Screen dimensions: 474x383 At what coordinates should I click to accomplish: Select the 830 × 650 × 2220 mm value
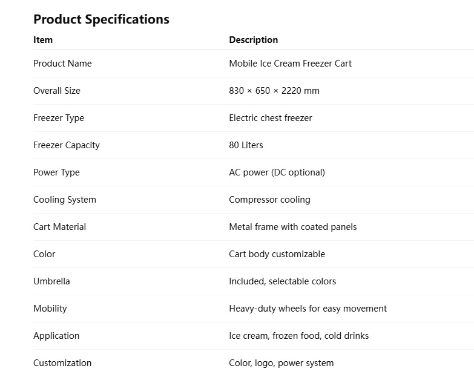tap(274, 91)
